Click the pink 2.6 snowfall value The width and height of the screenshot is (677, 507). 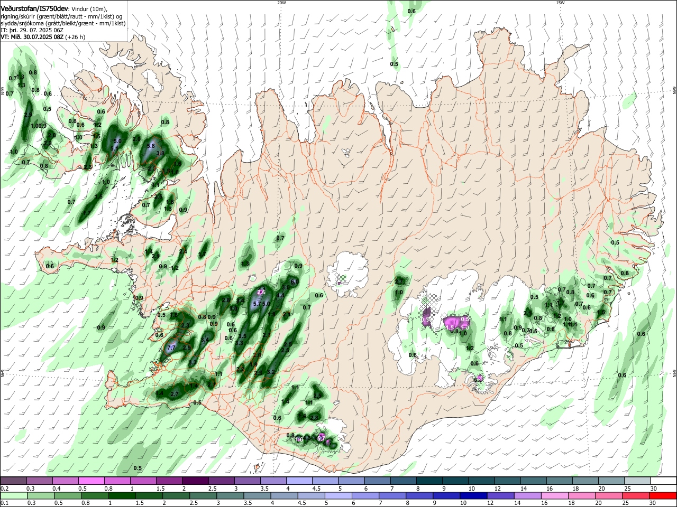point(261,292)
